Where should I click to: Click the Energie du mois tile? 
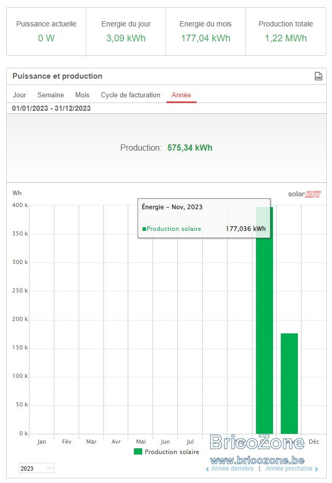coord(205,32)
